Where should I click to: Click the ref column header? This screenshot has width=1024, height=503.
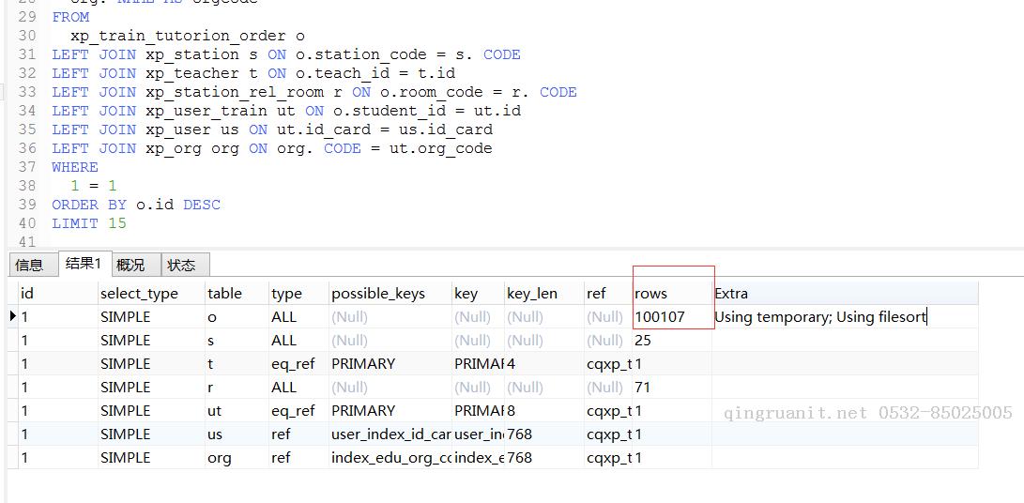(607, 294)
